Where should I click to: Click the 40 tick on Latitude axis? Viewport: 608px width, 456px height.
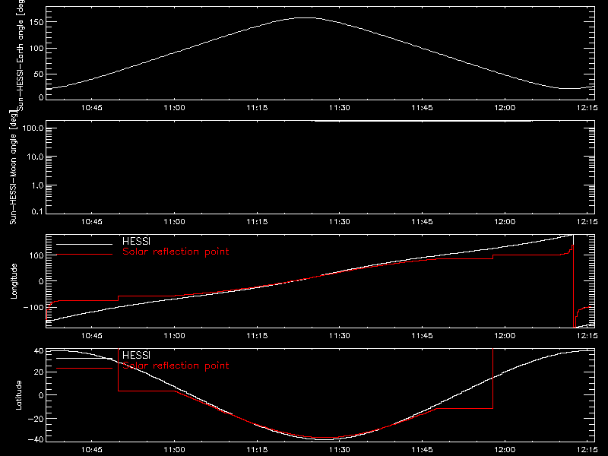tap(39, 351)
